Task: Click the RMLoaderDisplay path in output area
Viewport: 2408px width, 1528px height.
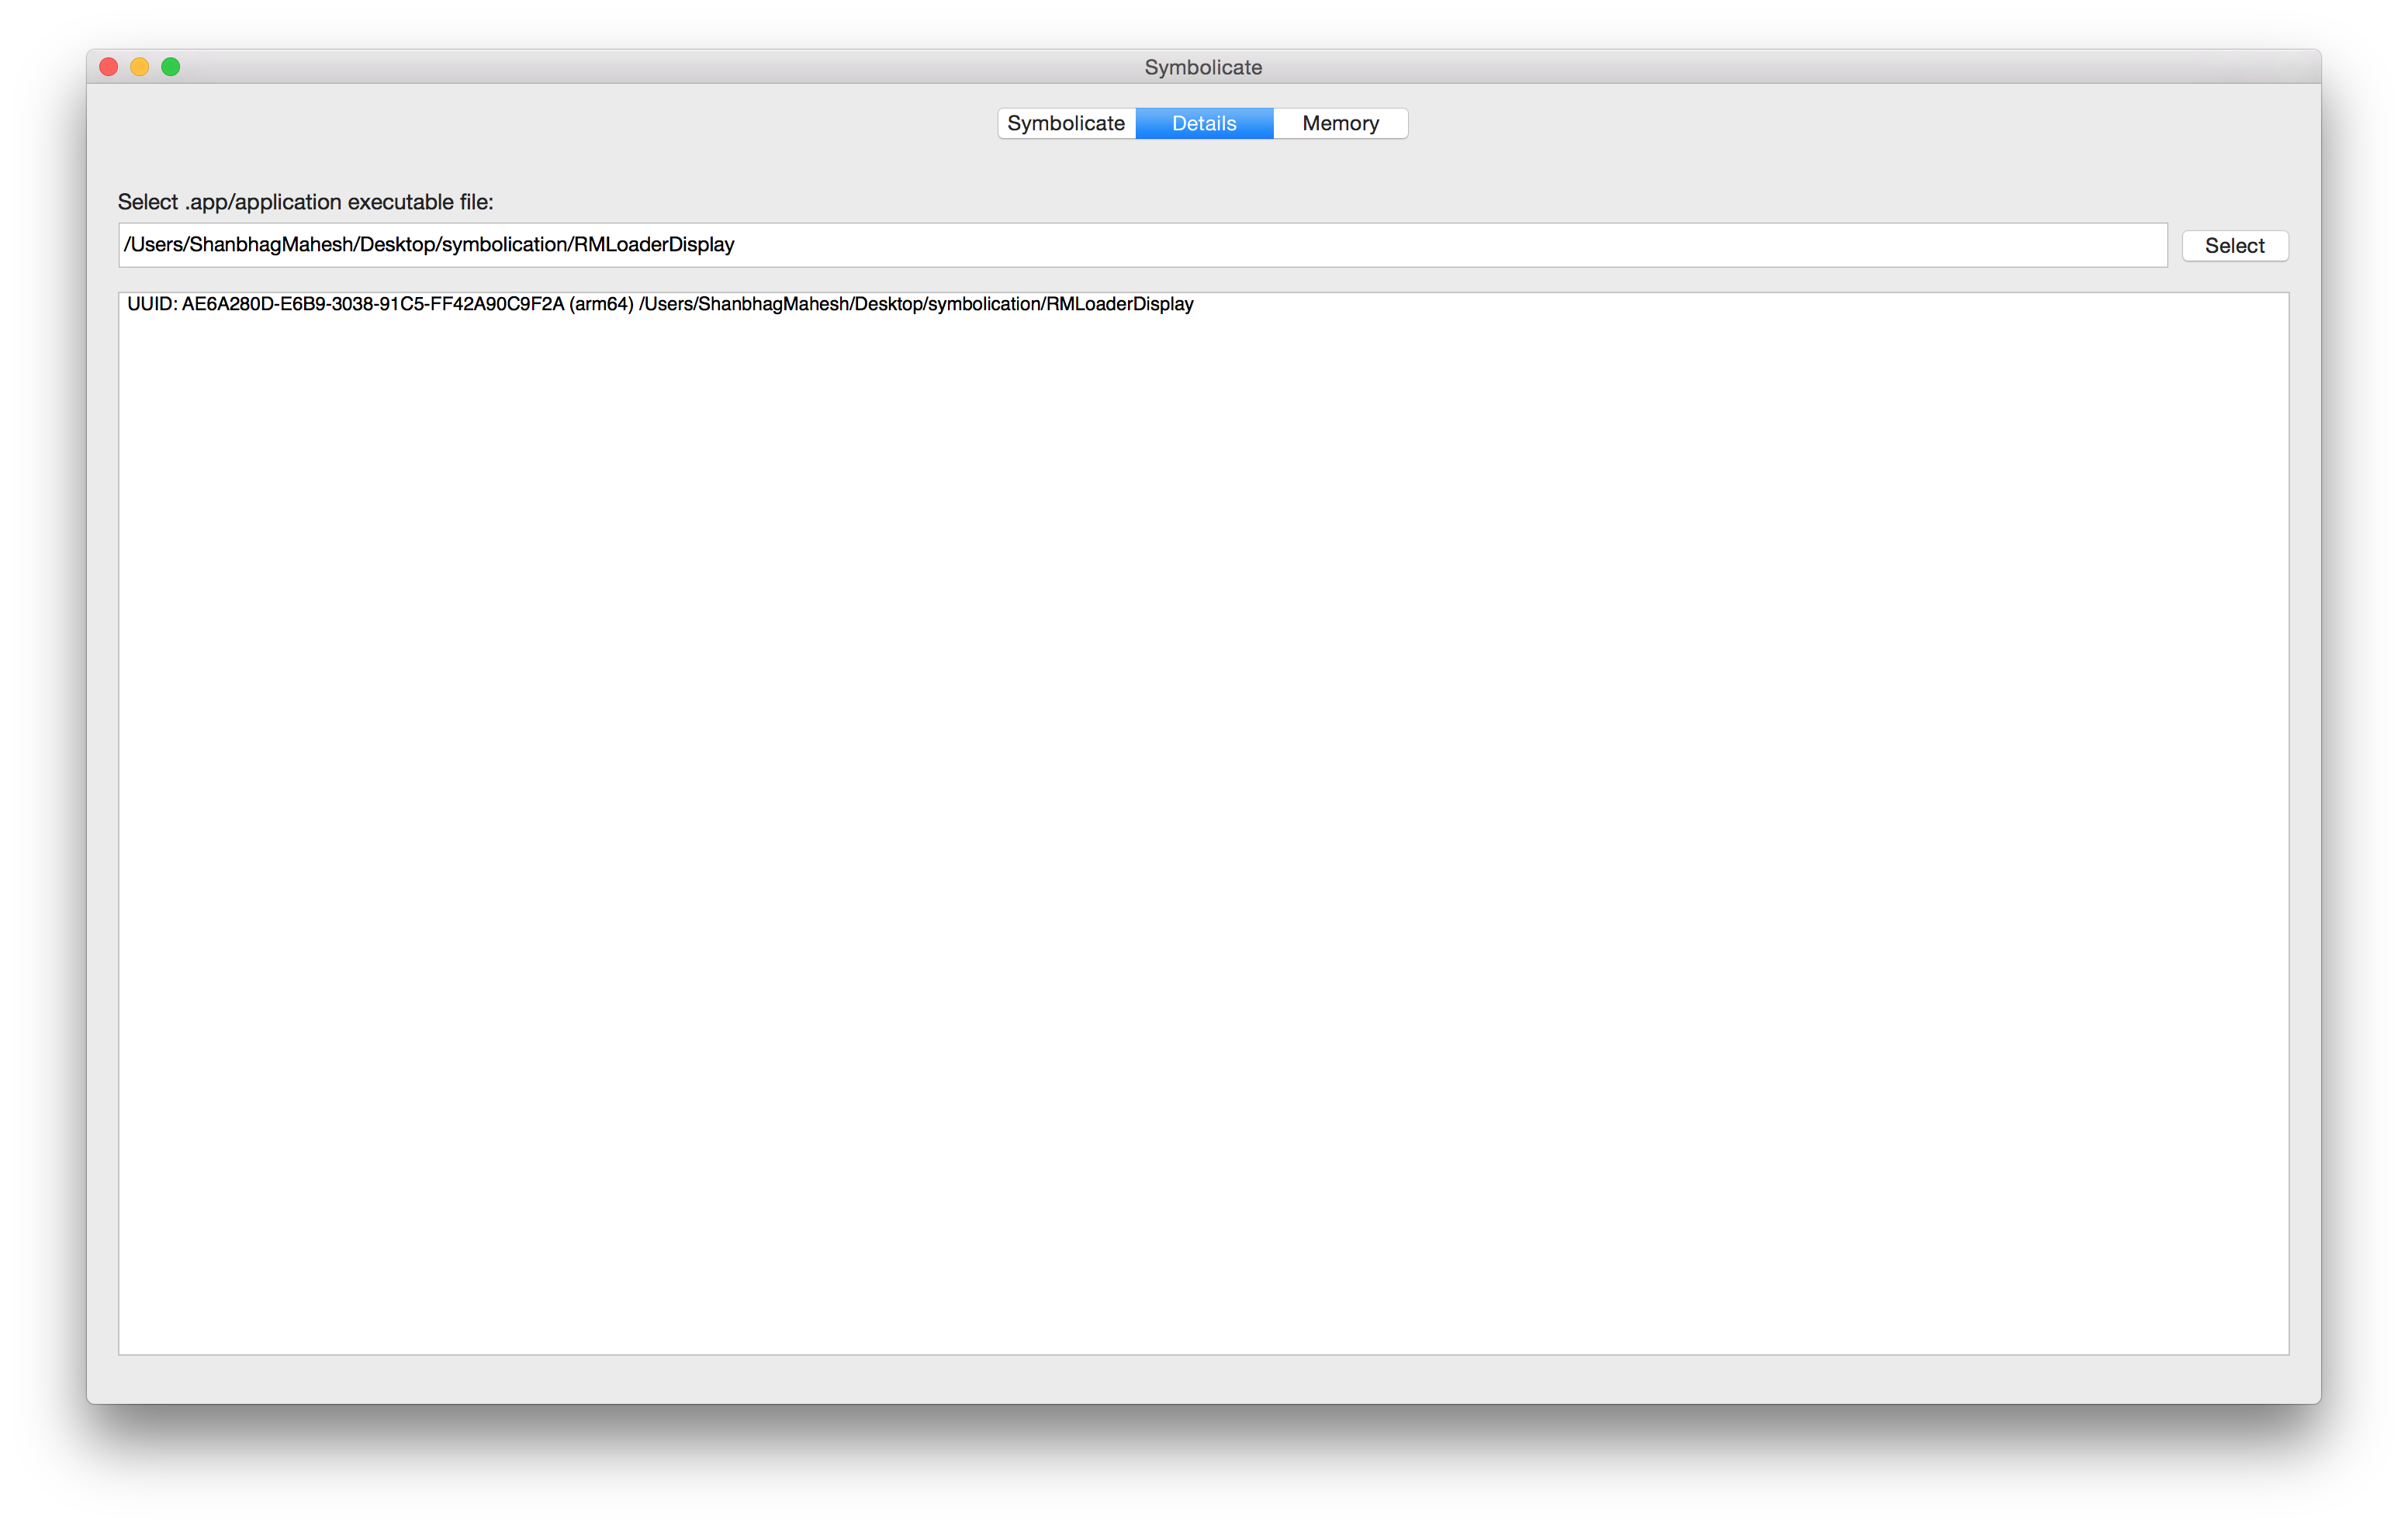Action: click(x=1119, y=304)
